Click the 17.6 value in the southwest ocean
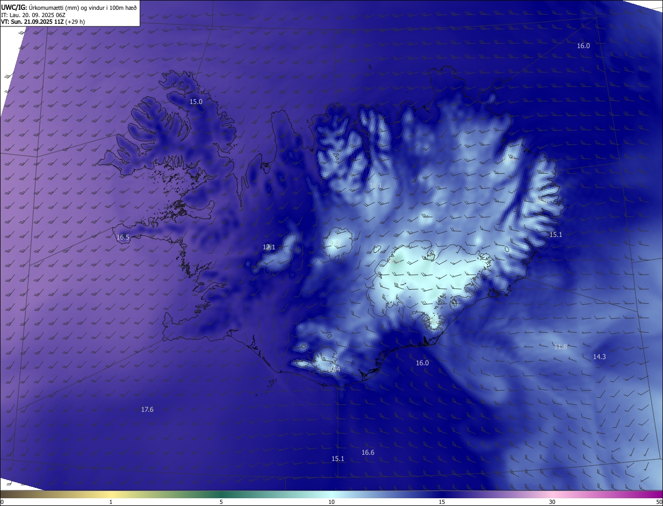 pyautogui.click(x=147, y=410)
